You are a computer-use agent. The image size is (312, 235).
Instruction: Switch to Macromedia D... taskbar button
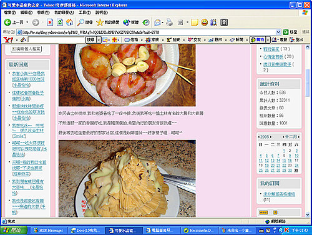198,231
